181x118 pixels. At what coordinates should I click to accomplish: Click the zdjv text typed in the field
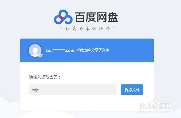pyautogui.click(x=36, y=90)
